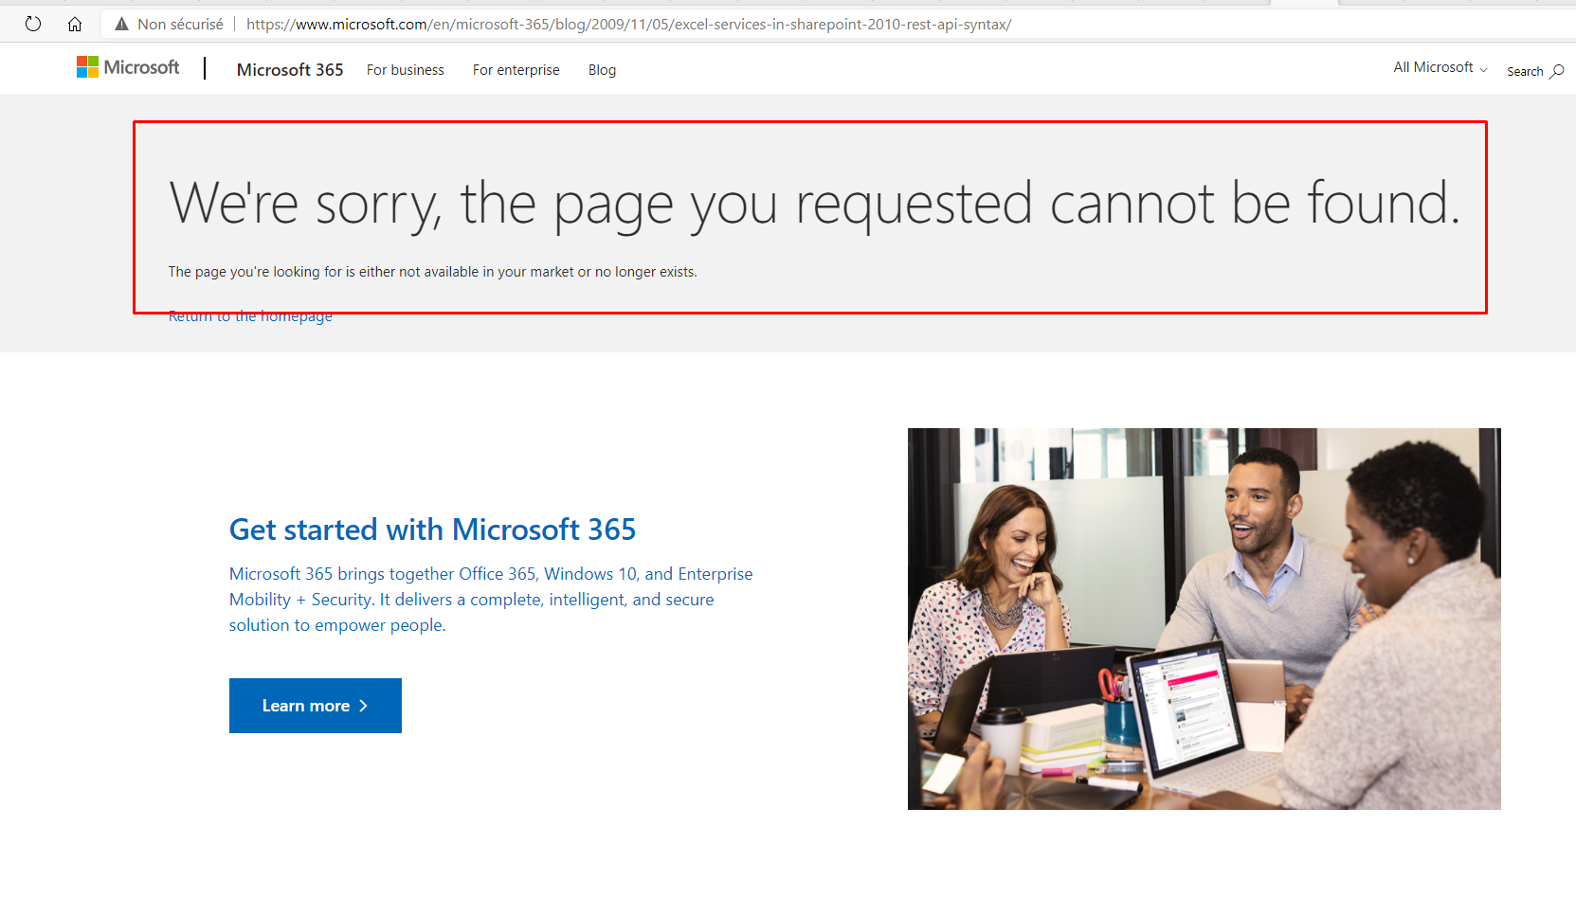The image size is (1576, 898).
Task: Click the 'page you requested cannot be found' heading
Action: coord(815,204)
